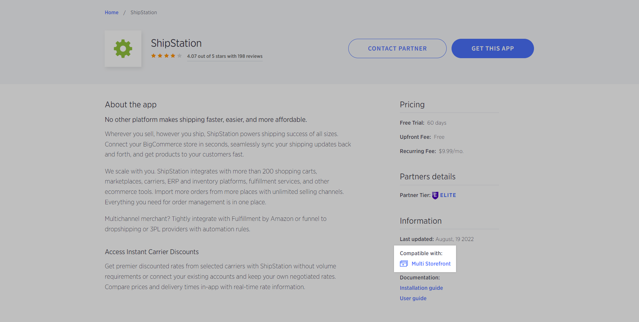Open the Installation guide
Viewport: 639px width, 322px height.
pyautogui.click(x=421, y=288)
